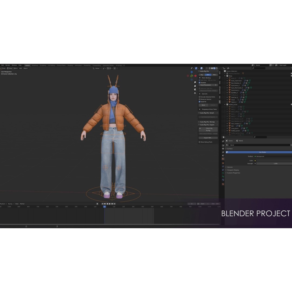Check Exclude Selected Verts option
The width and height of the screenshot is (292, 292).
tap(200, 97)
